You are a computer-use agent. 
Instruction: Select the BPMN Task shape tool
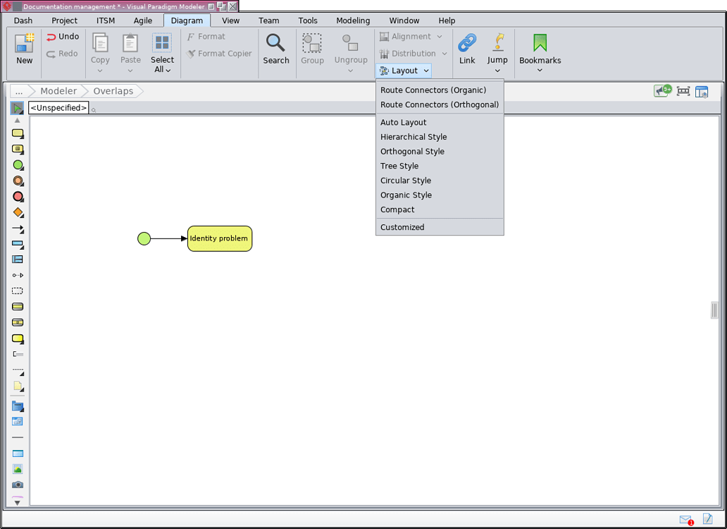click(x=18, y=133)
